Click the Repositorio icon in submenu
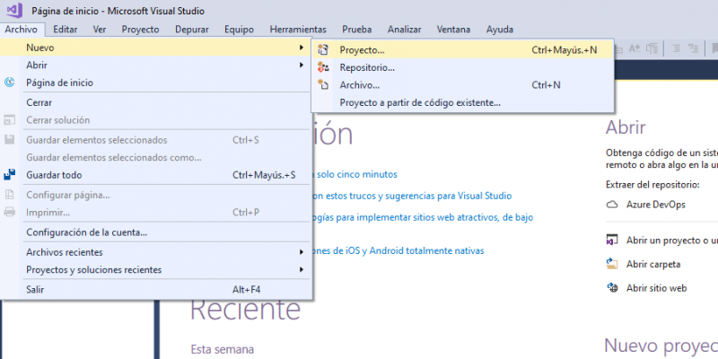Image resolution: width=718 pixels, height=359 pixels. coord(324,67)
